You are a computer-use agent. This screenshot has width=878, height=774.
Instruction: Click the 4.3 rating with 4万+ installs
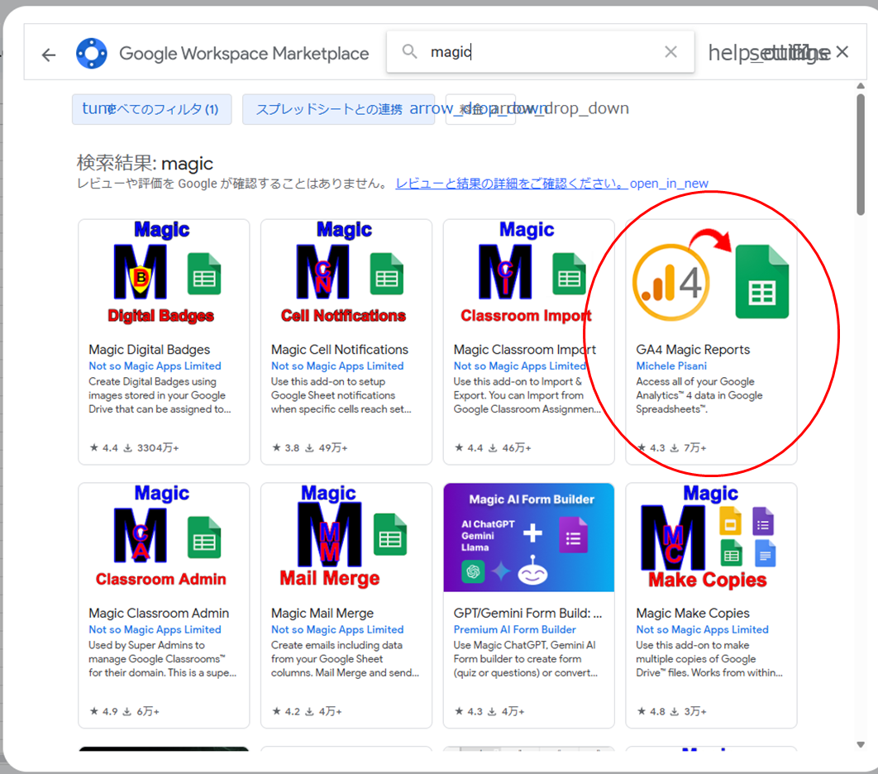click(489, 711)
